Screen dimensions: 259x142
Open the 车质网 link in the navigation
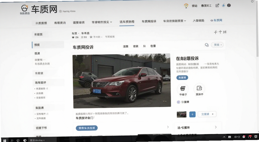point(218,20)
